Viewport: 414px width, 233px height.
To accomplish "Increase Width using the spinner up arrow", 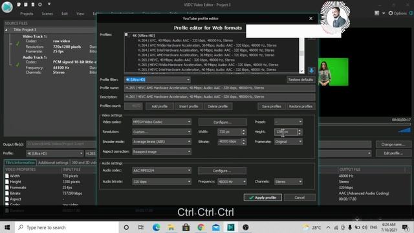I will pos(244,130).
